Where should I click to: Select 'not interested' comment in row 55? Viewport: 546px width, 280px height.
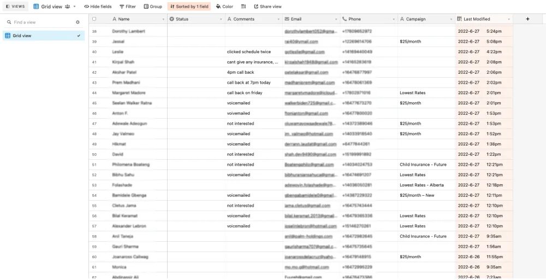(254, 206)
